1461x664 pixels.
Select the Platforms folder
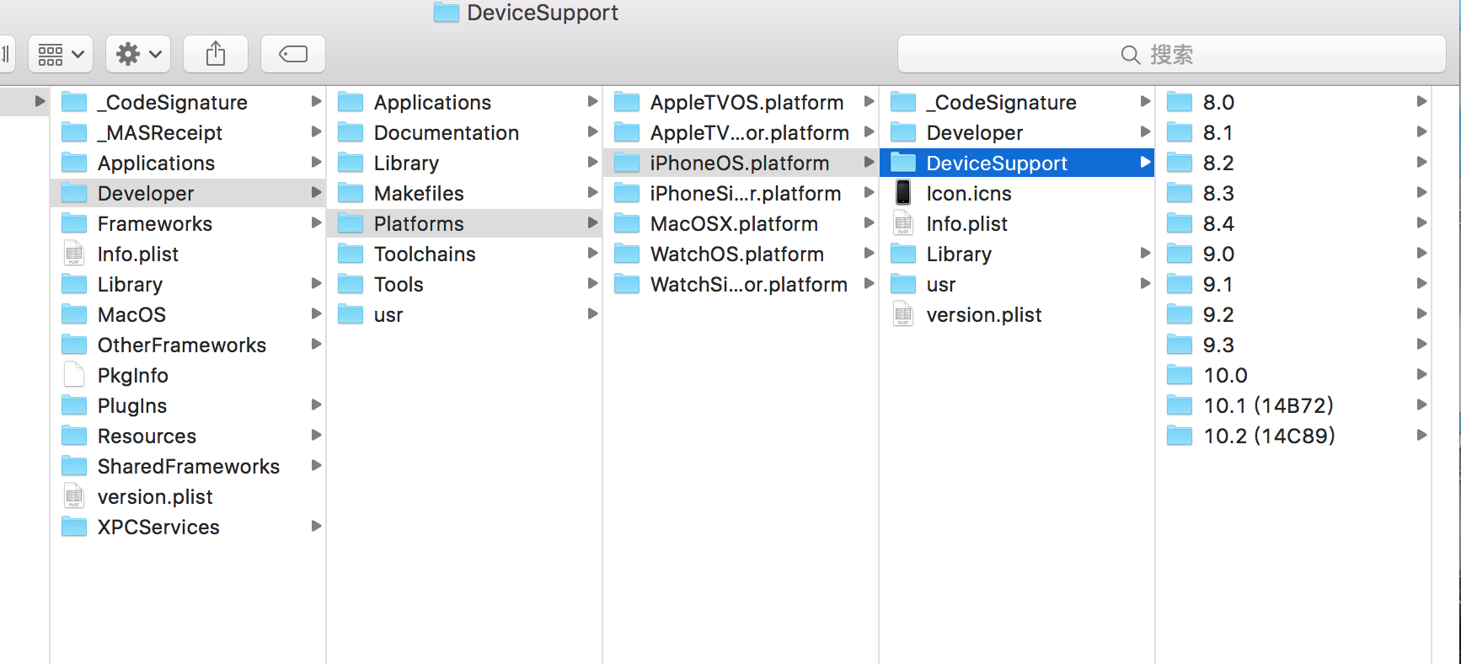click(x=464, y=223)
